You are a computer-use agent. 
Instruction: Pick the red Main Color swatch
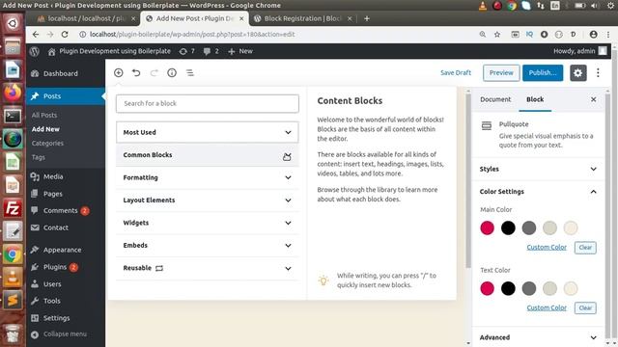point(487,227)
